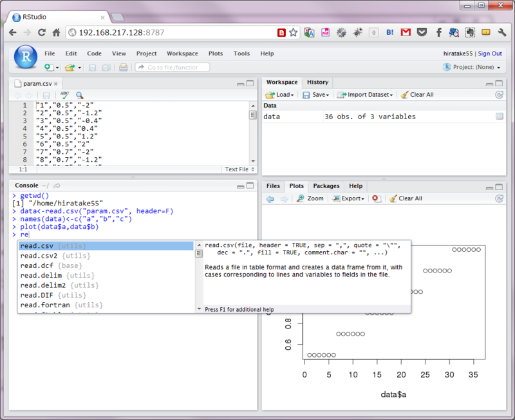Viewport: 515px width, 420px height.
Task: Show previous plot arrow
Action: click(x=270, y=198)
